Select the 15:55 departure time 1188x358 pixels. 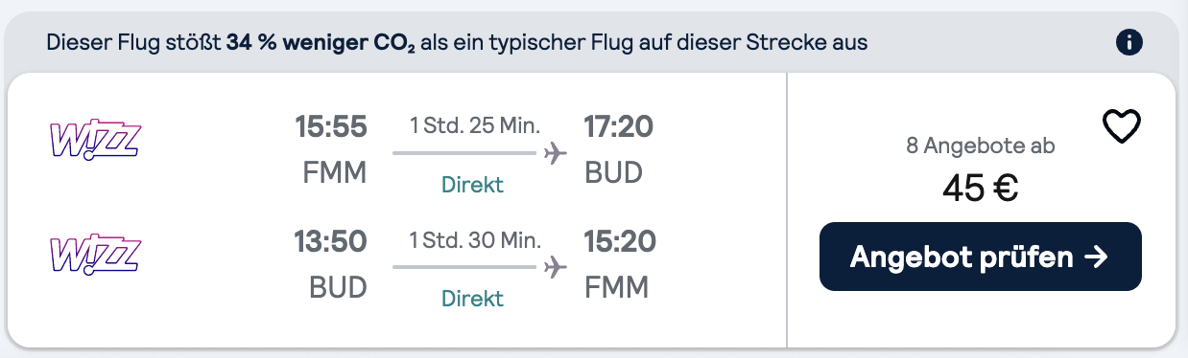click(330, 127)
